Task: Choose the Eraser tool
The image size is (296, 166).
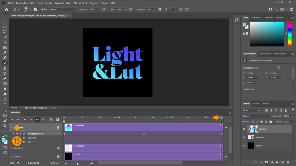Action: 5,78
